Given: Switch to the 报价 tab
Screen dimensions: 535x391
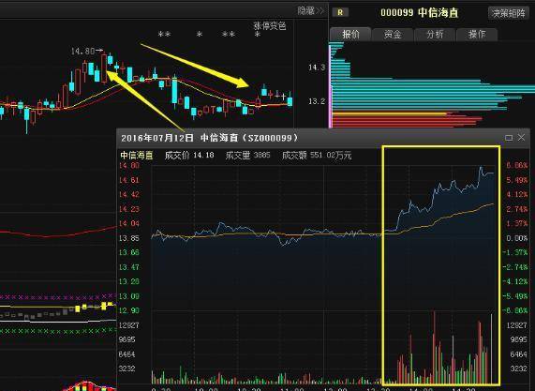Looking at the screenshot, I should 350,34.
